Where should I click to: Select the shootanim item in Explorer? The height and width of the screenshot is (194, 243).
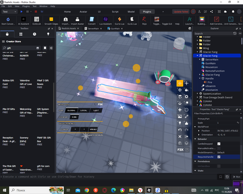[x=211, y=90]
